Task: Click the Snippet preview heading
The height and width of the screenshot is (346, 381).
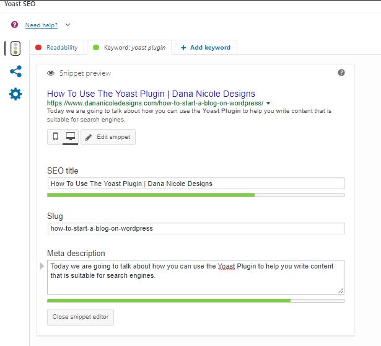Action: coord(85,73)
